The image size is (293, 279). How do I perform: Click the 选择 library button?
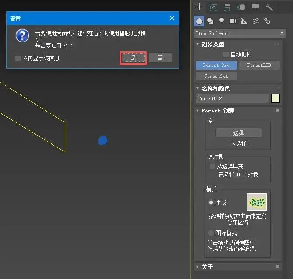pyautogui.click(x=239, y=133)
